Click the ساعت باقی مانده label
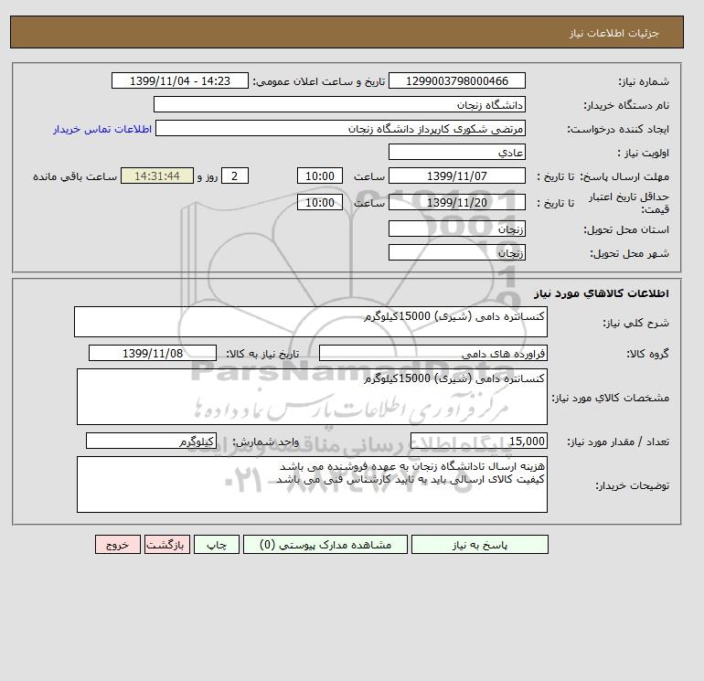This screenshot has height=681, width=704. pos(75,176)
